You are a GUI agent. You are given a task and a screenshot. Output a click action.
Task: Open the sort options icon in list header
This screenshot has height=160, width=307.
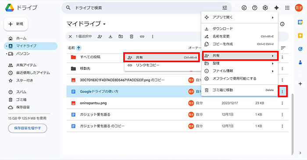tap(283, 48)
